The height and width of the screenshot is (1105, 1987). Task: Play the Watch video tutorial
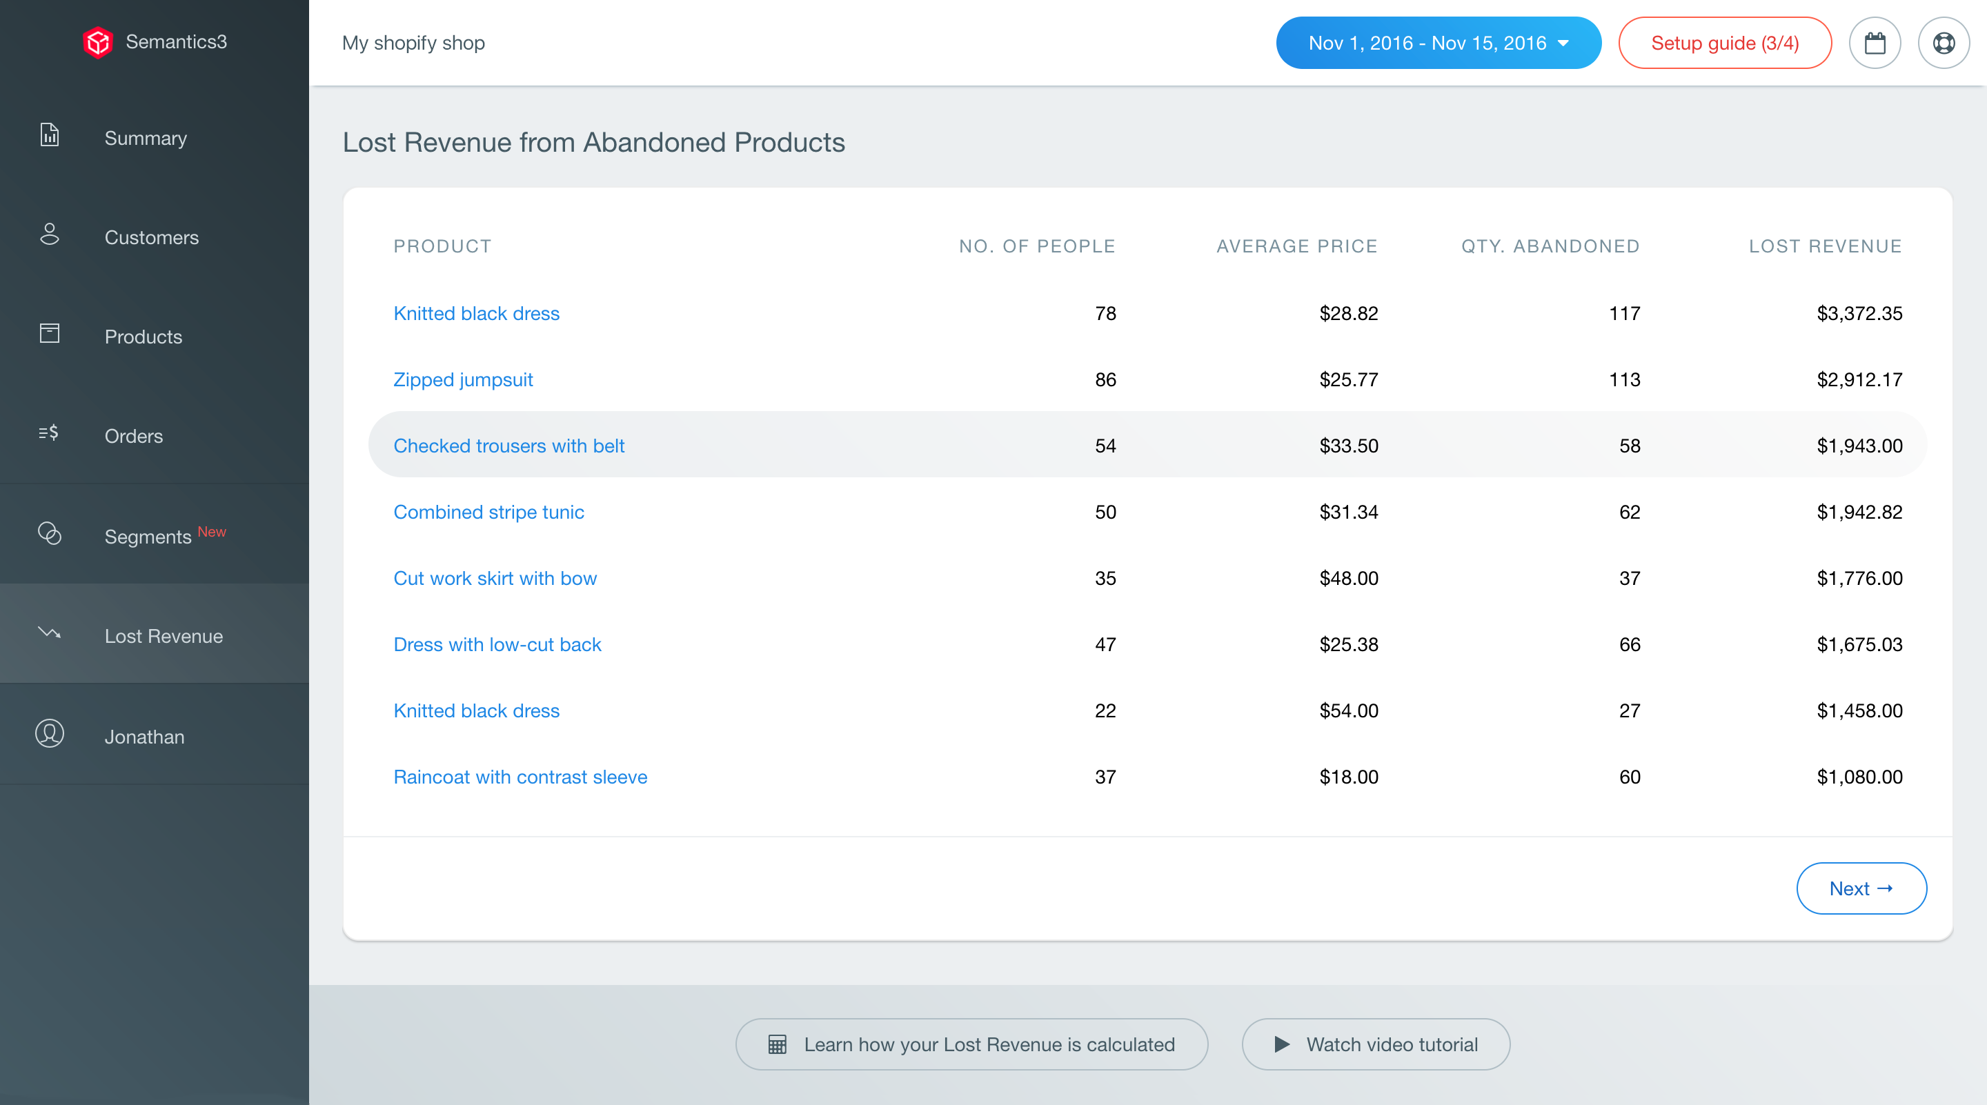click(1375, 1044)
